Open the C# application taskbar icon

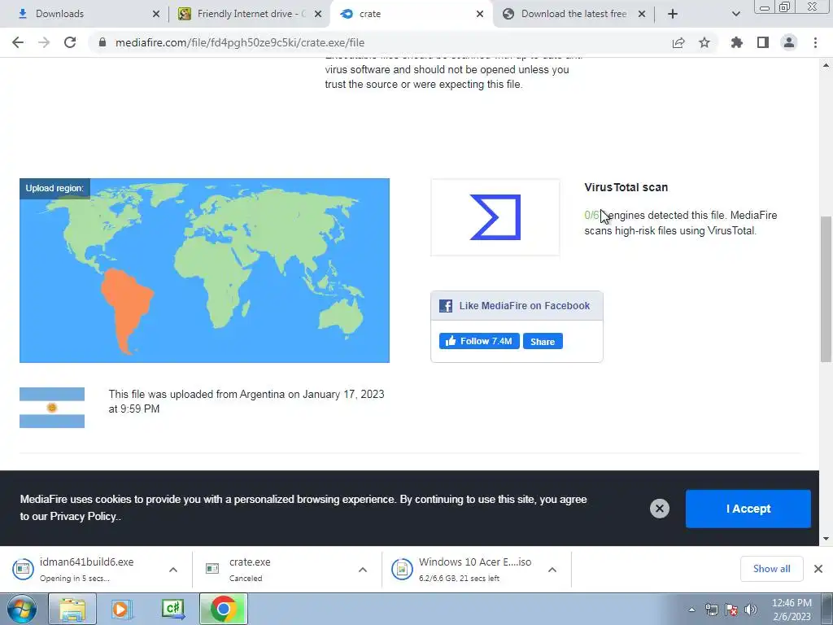coord(172,609)
